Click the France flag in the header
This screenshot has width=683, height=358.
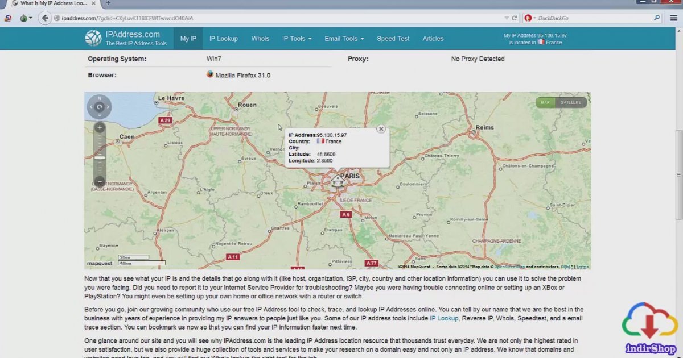click(x=541, y=42)
